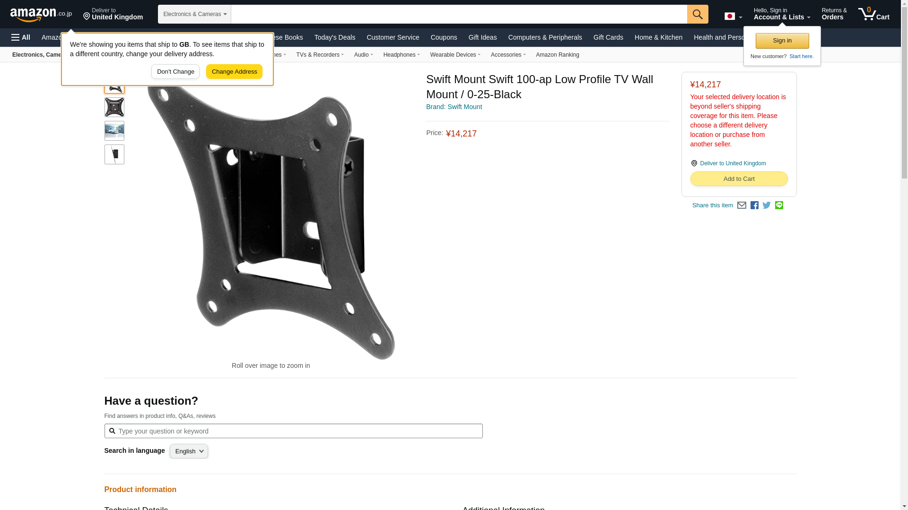Click the Add to Cart button
The width and height of the screenshot is (908, 510).
(x=739, y=178)
